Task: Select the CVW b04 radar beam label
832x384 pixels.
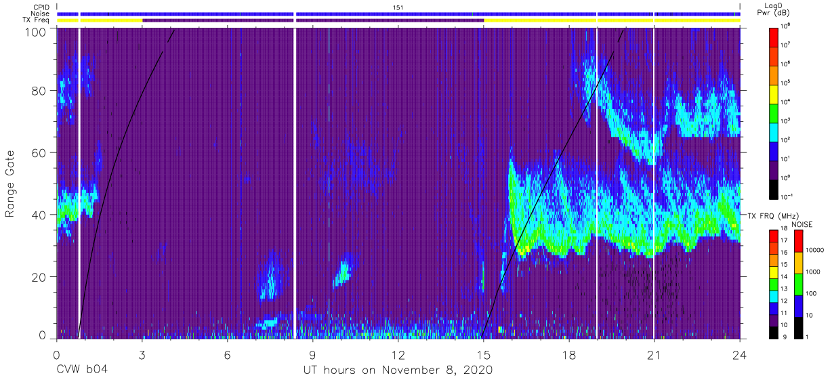Action: 81,370
